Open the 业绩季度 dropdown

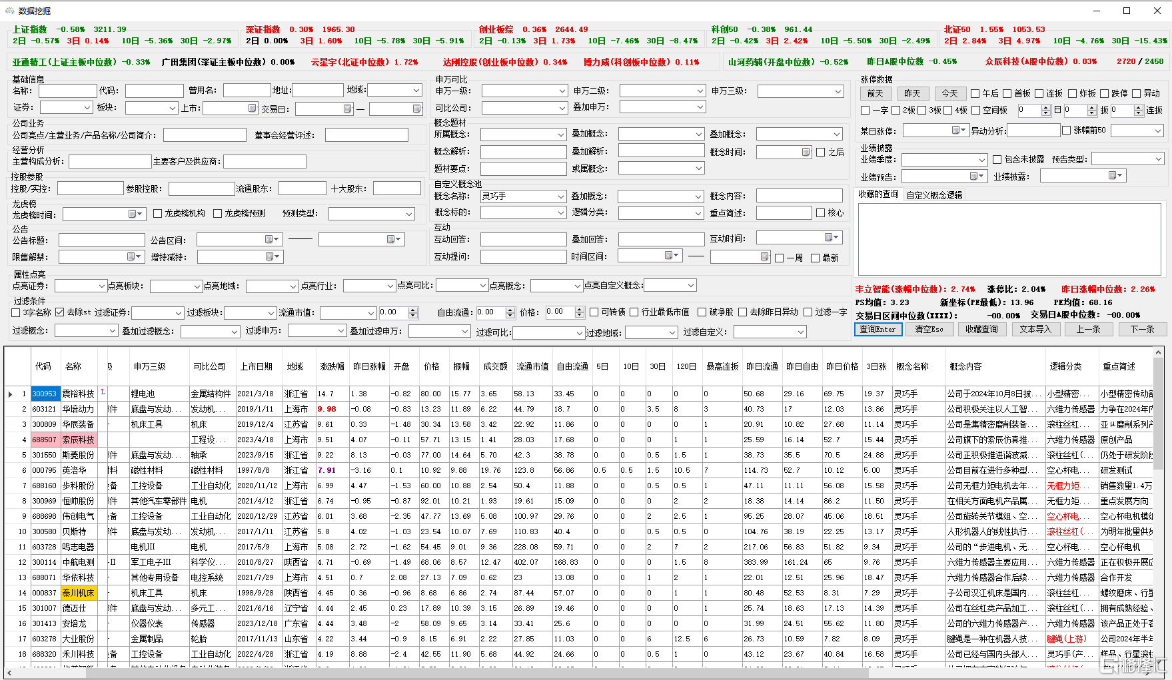981,160
